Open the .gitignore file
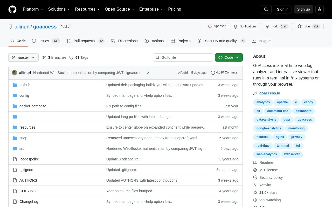The image size is (332, 207). point(27,170)
